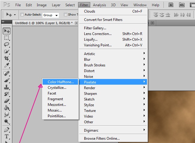Enable the Auto-Select checkbox

(22, 15)
